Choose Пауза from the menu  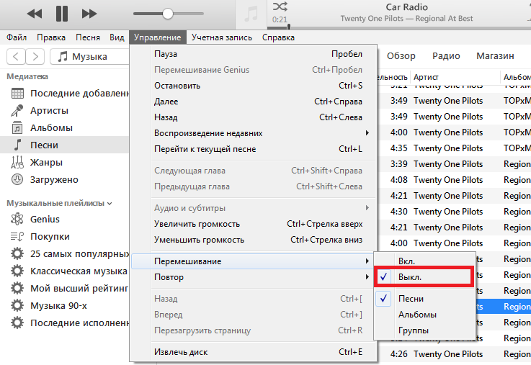point(254,54)
